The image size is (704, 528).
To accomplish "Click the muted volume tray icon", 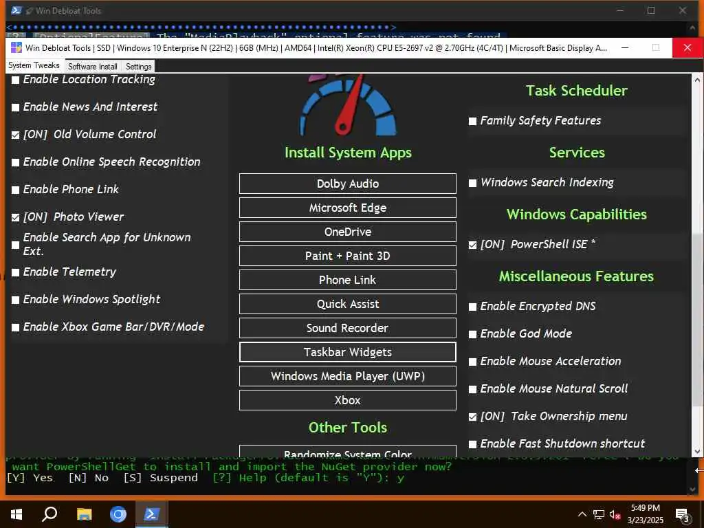I will coord(615,514).
